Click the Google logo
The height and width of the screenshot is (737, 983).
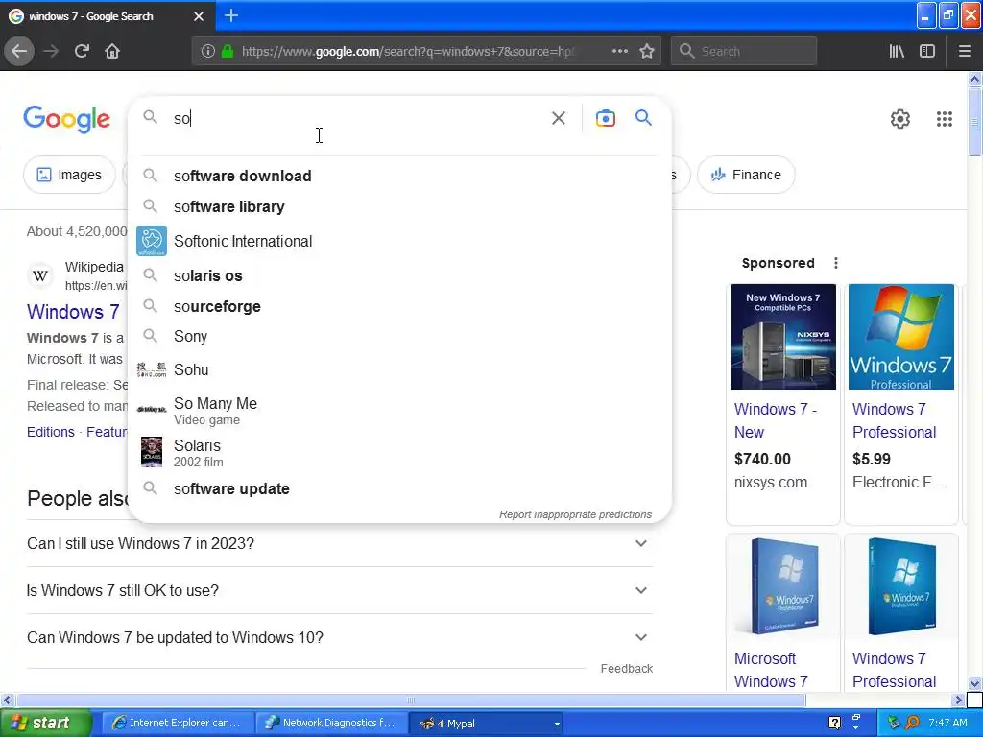click(66, 119)
